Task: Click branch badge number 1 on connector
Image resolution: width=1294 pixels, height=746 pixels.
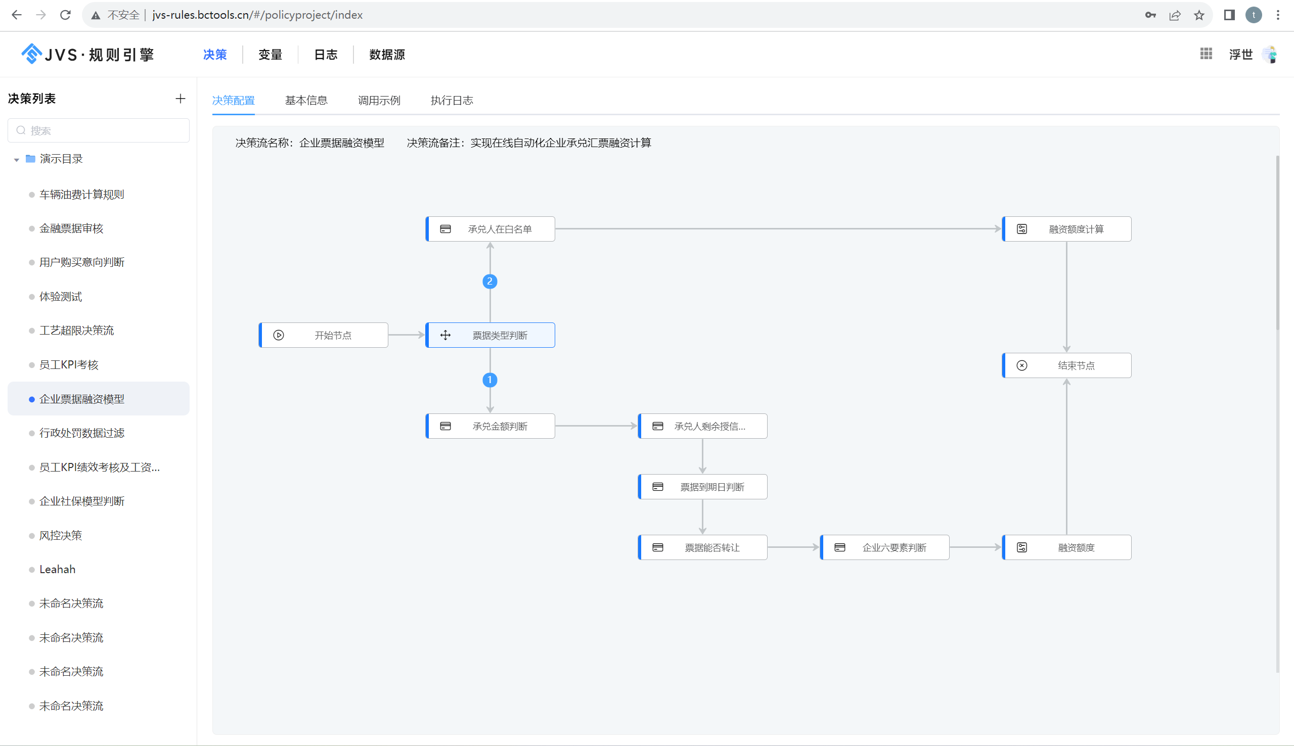Action: pos(489,380)
